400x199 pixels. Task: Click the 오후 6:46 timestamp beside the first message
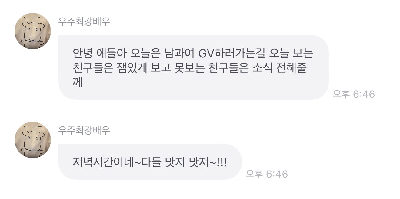(x=354, y=94)
